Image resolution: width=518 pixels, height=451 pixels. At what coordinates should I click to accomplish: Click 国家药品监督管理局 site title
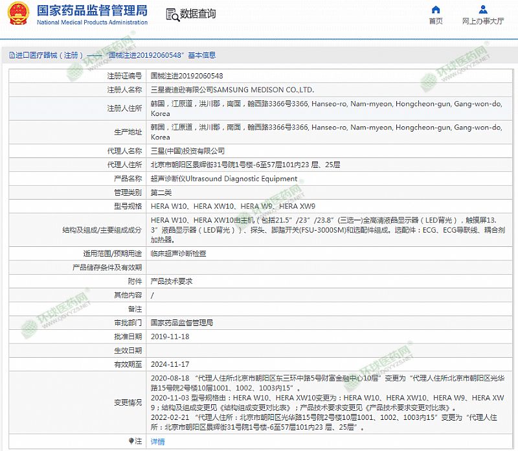click(x=91, y=10)
